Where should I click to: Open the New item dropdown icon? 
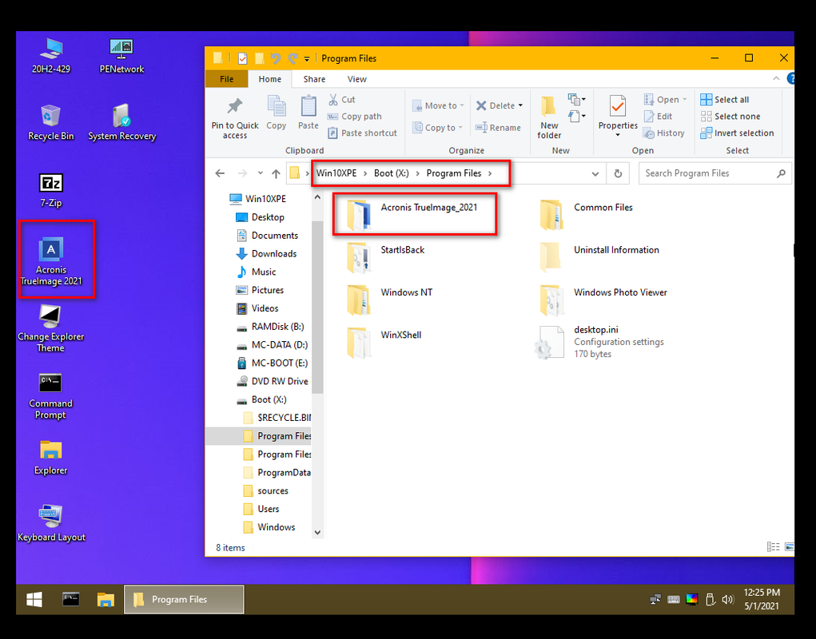pos(576,99)
